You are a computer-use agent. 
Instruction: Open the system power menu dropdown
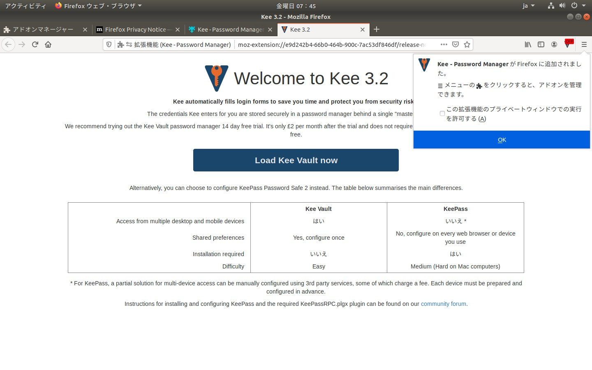[578, 6]
